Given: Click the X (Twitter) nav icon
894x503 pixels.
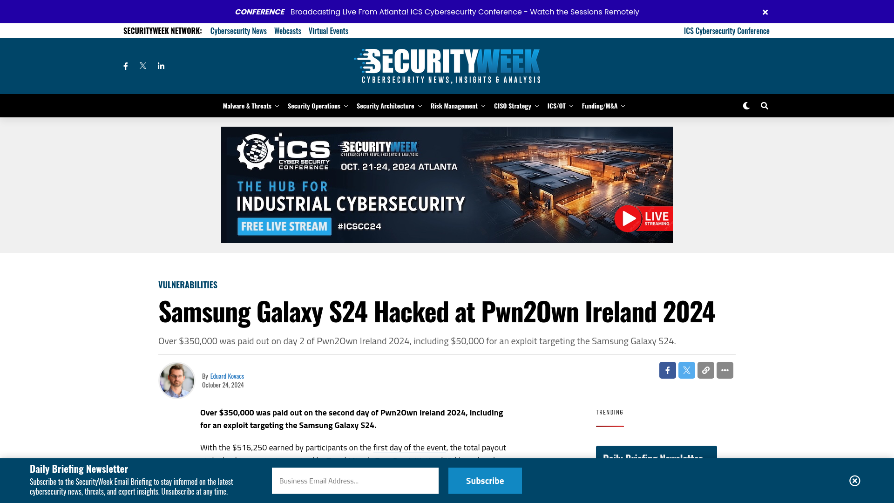Looking at the screenshot, I should (142, 66).
